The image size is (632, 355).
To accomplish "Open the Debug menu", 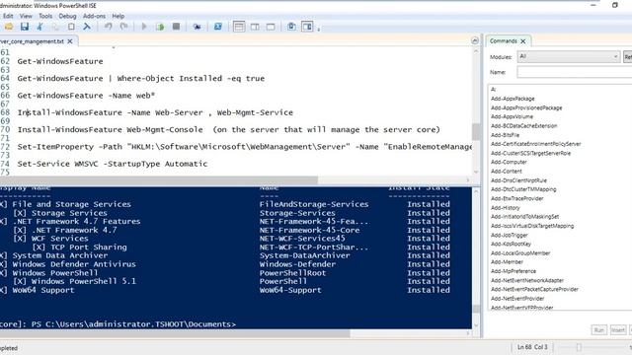I will pyautogui.click(x=67, y=16).
